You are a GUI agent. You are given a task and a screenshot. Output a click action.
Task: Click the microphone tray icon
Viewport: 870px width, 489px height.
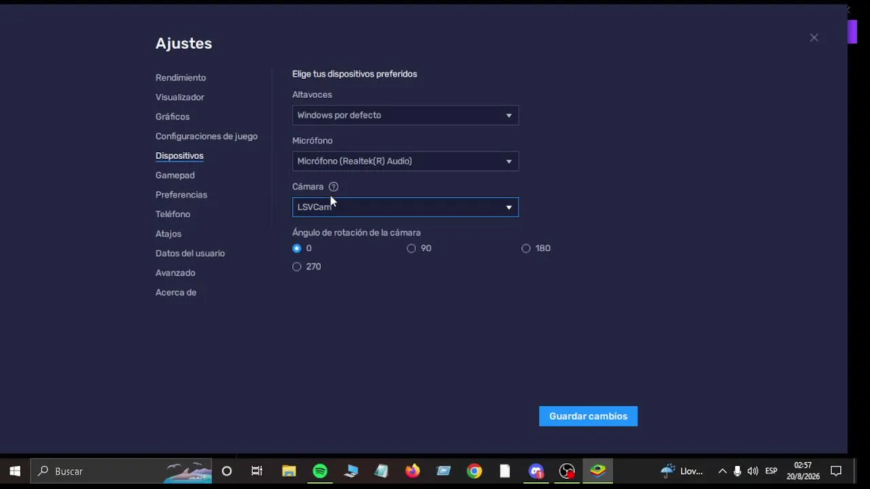tap(737, 471)
